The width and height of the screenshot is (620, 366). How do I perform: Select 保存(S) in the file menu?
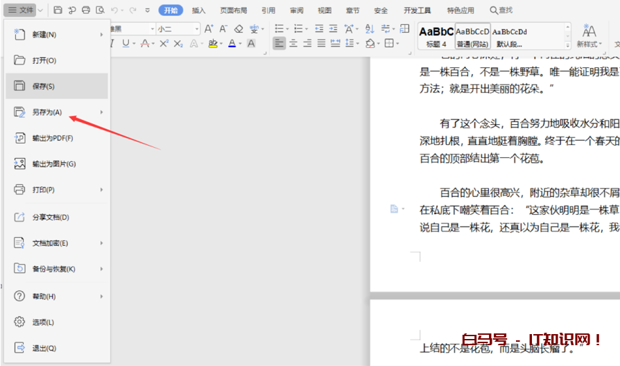point(57,86)
